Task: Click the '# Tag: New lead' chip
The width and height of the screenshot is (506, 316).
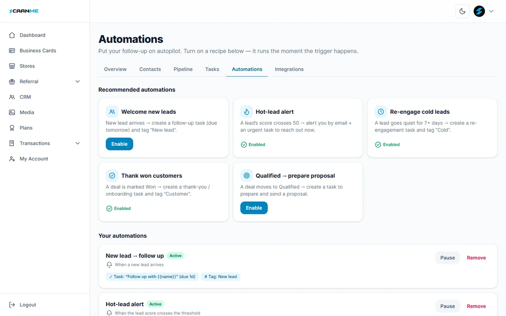Action: [221, 276]
